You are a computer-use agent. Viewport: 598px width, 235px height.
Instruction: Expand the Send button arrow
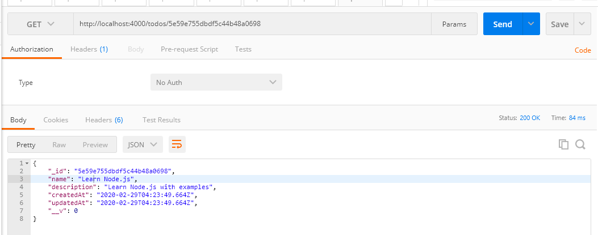(531, 24)
